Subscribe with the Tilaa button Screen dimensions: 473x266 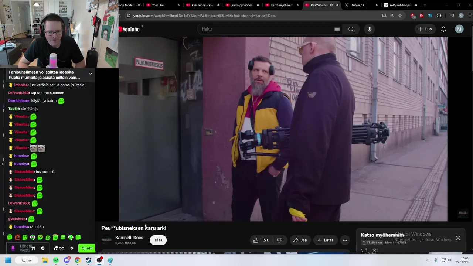coord(158,240)
